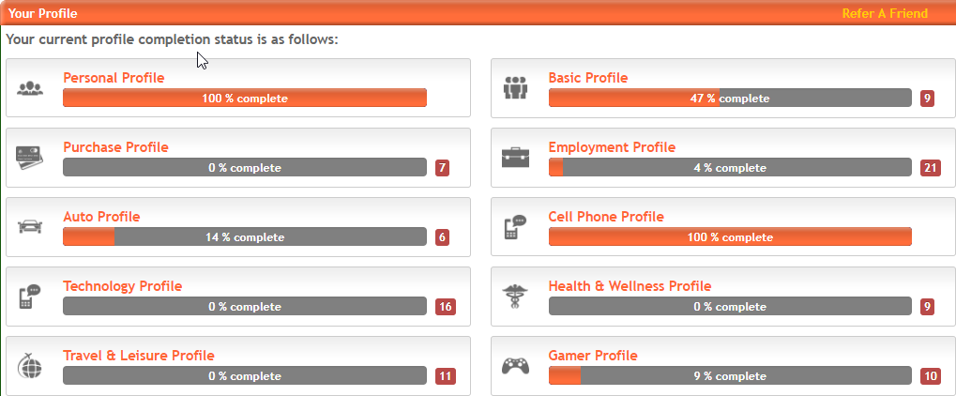
Task: Open the Health & Wellness Profile title
Action: point(630,286)
